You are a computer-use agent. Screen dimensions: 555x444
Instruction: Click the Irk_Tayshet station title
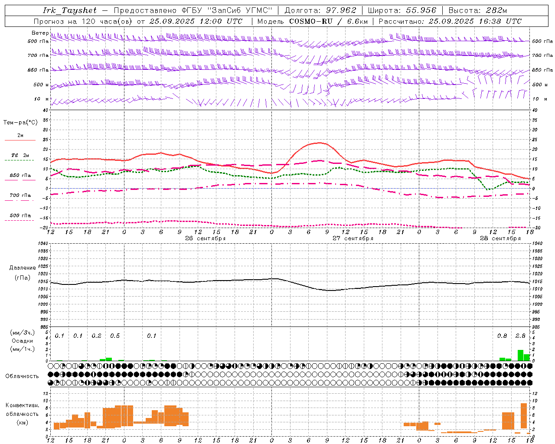click(x=69, y=10)
